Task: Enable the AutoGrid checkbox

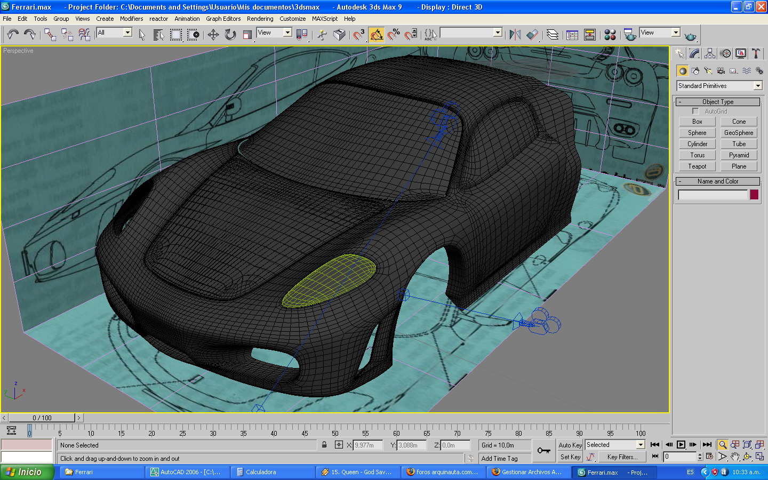Action: pos(695,111)
